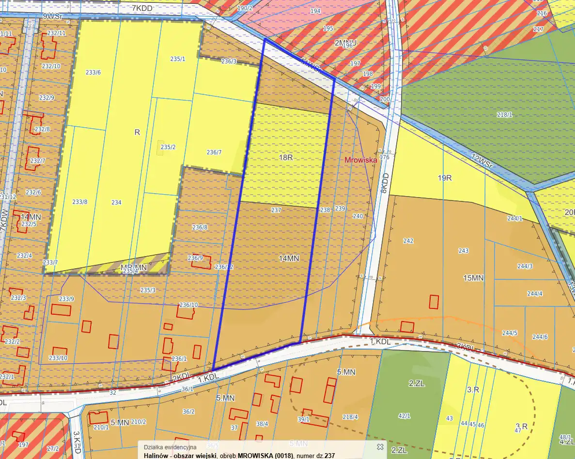Viewport: 575px width, 459px height.
Task: Click parcel 236/10 label
Action: (188, 305)
